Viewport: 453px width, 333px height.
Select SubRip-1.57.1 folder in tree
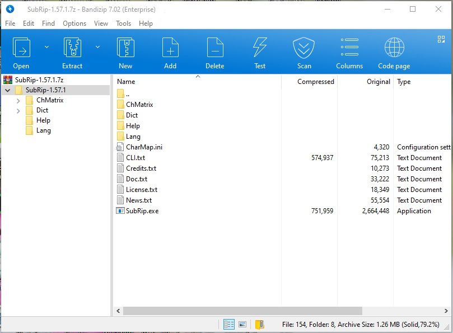pos(46,90)
